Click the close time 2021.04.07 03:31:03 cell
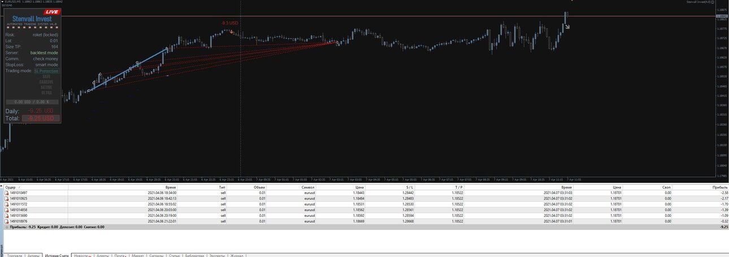 pos(557,193)
